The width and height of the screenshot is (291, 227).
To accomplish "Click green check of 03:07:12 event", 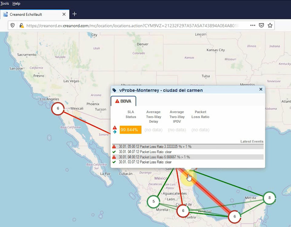I will click(114, 162).
